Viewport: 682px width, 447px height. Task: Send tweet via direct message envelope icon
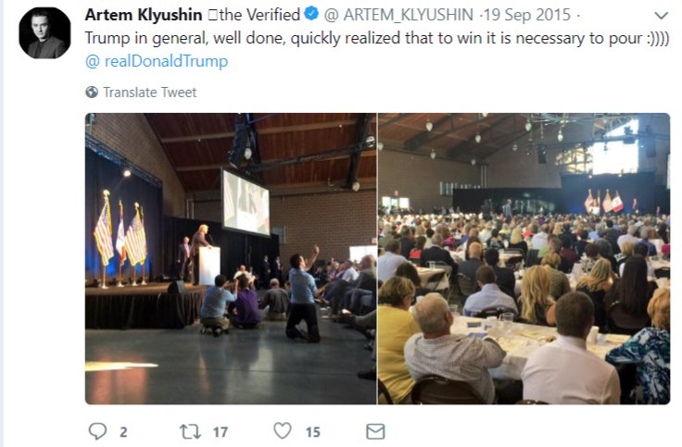(375, 431)
